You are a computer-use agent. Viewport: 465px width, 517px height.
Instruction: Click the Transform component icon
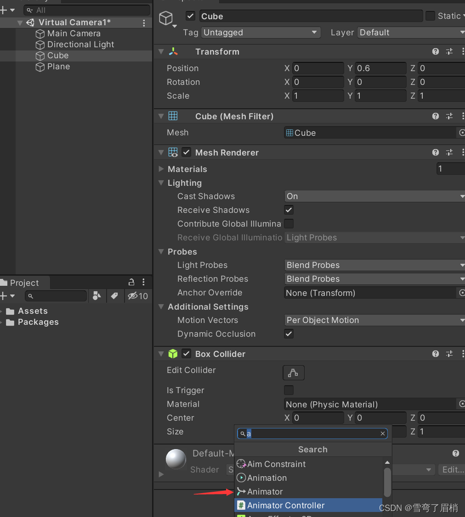pos(172,51)
